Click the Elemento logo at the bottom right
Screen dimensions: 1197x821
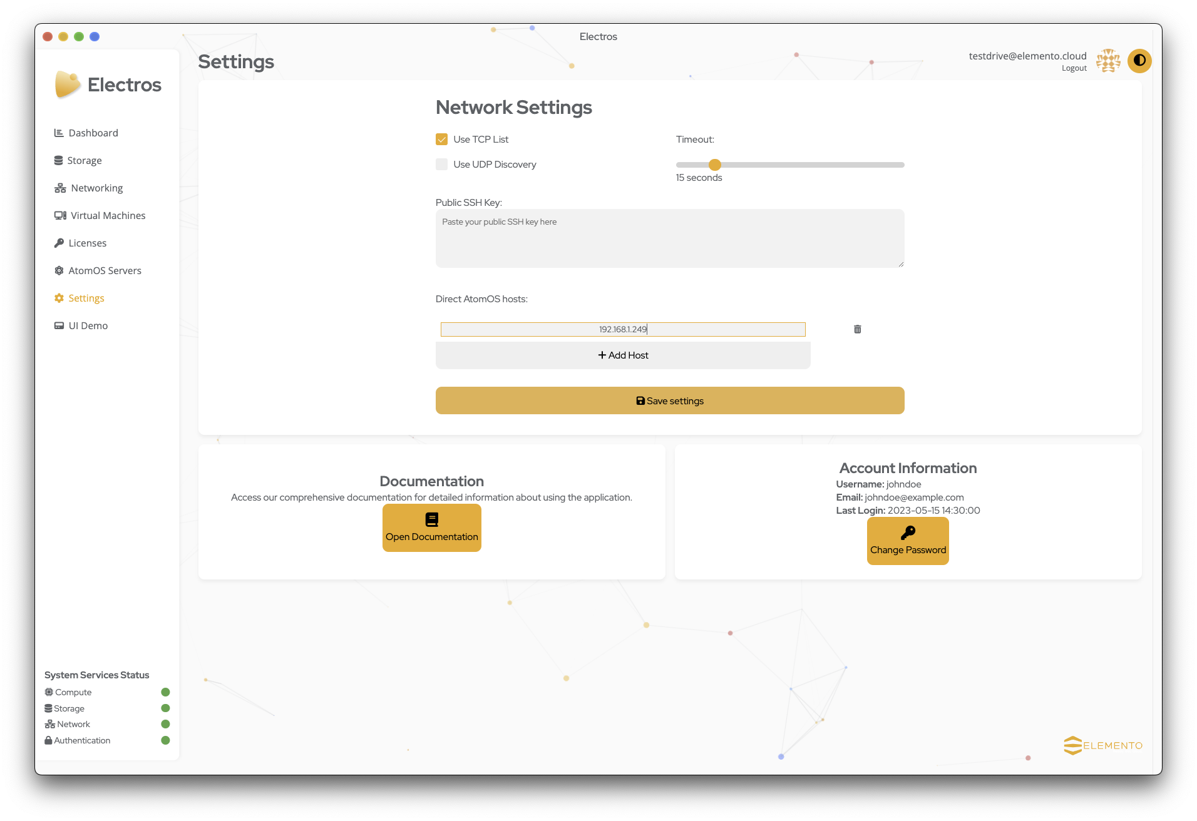coord(1103,745)
